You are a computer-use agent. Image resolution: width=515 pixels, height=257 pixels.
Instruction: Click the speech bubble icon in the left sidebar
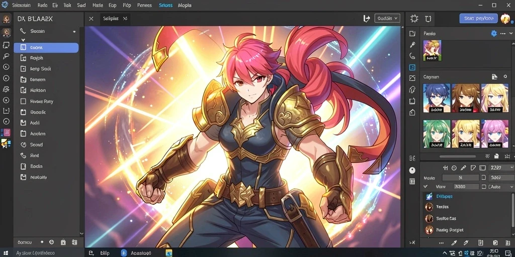6,45
